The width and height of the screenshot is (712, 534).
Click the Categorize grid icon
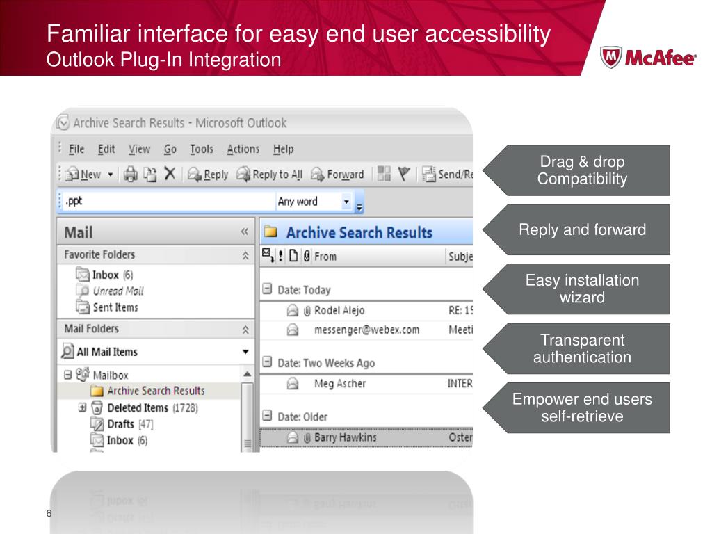pyautogui.click(x=384, y=173)
